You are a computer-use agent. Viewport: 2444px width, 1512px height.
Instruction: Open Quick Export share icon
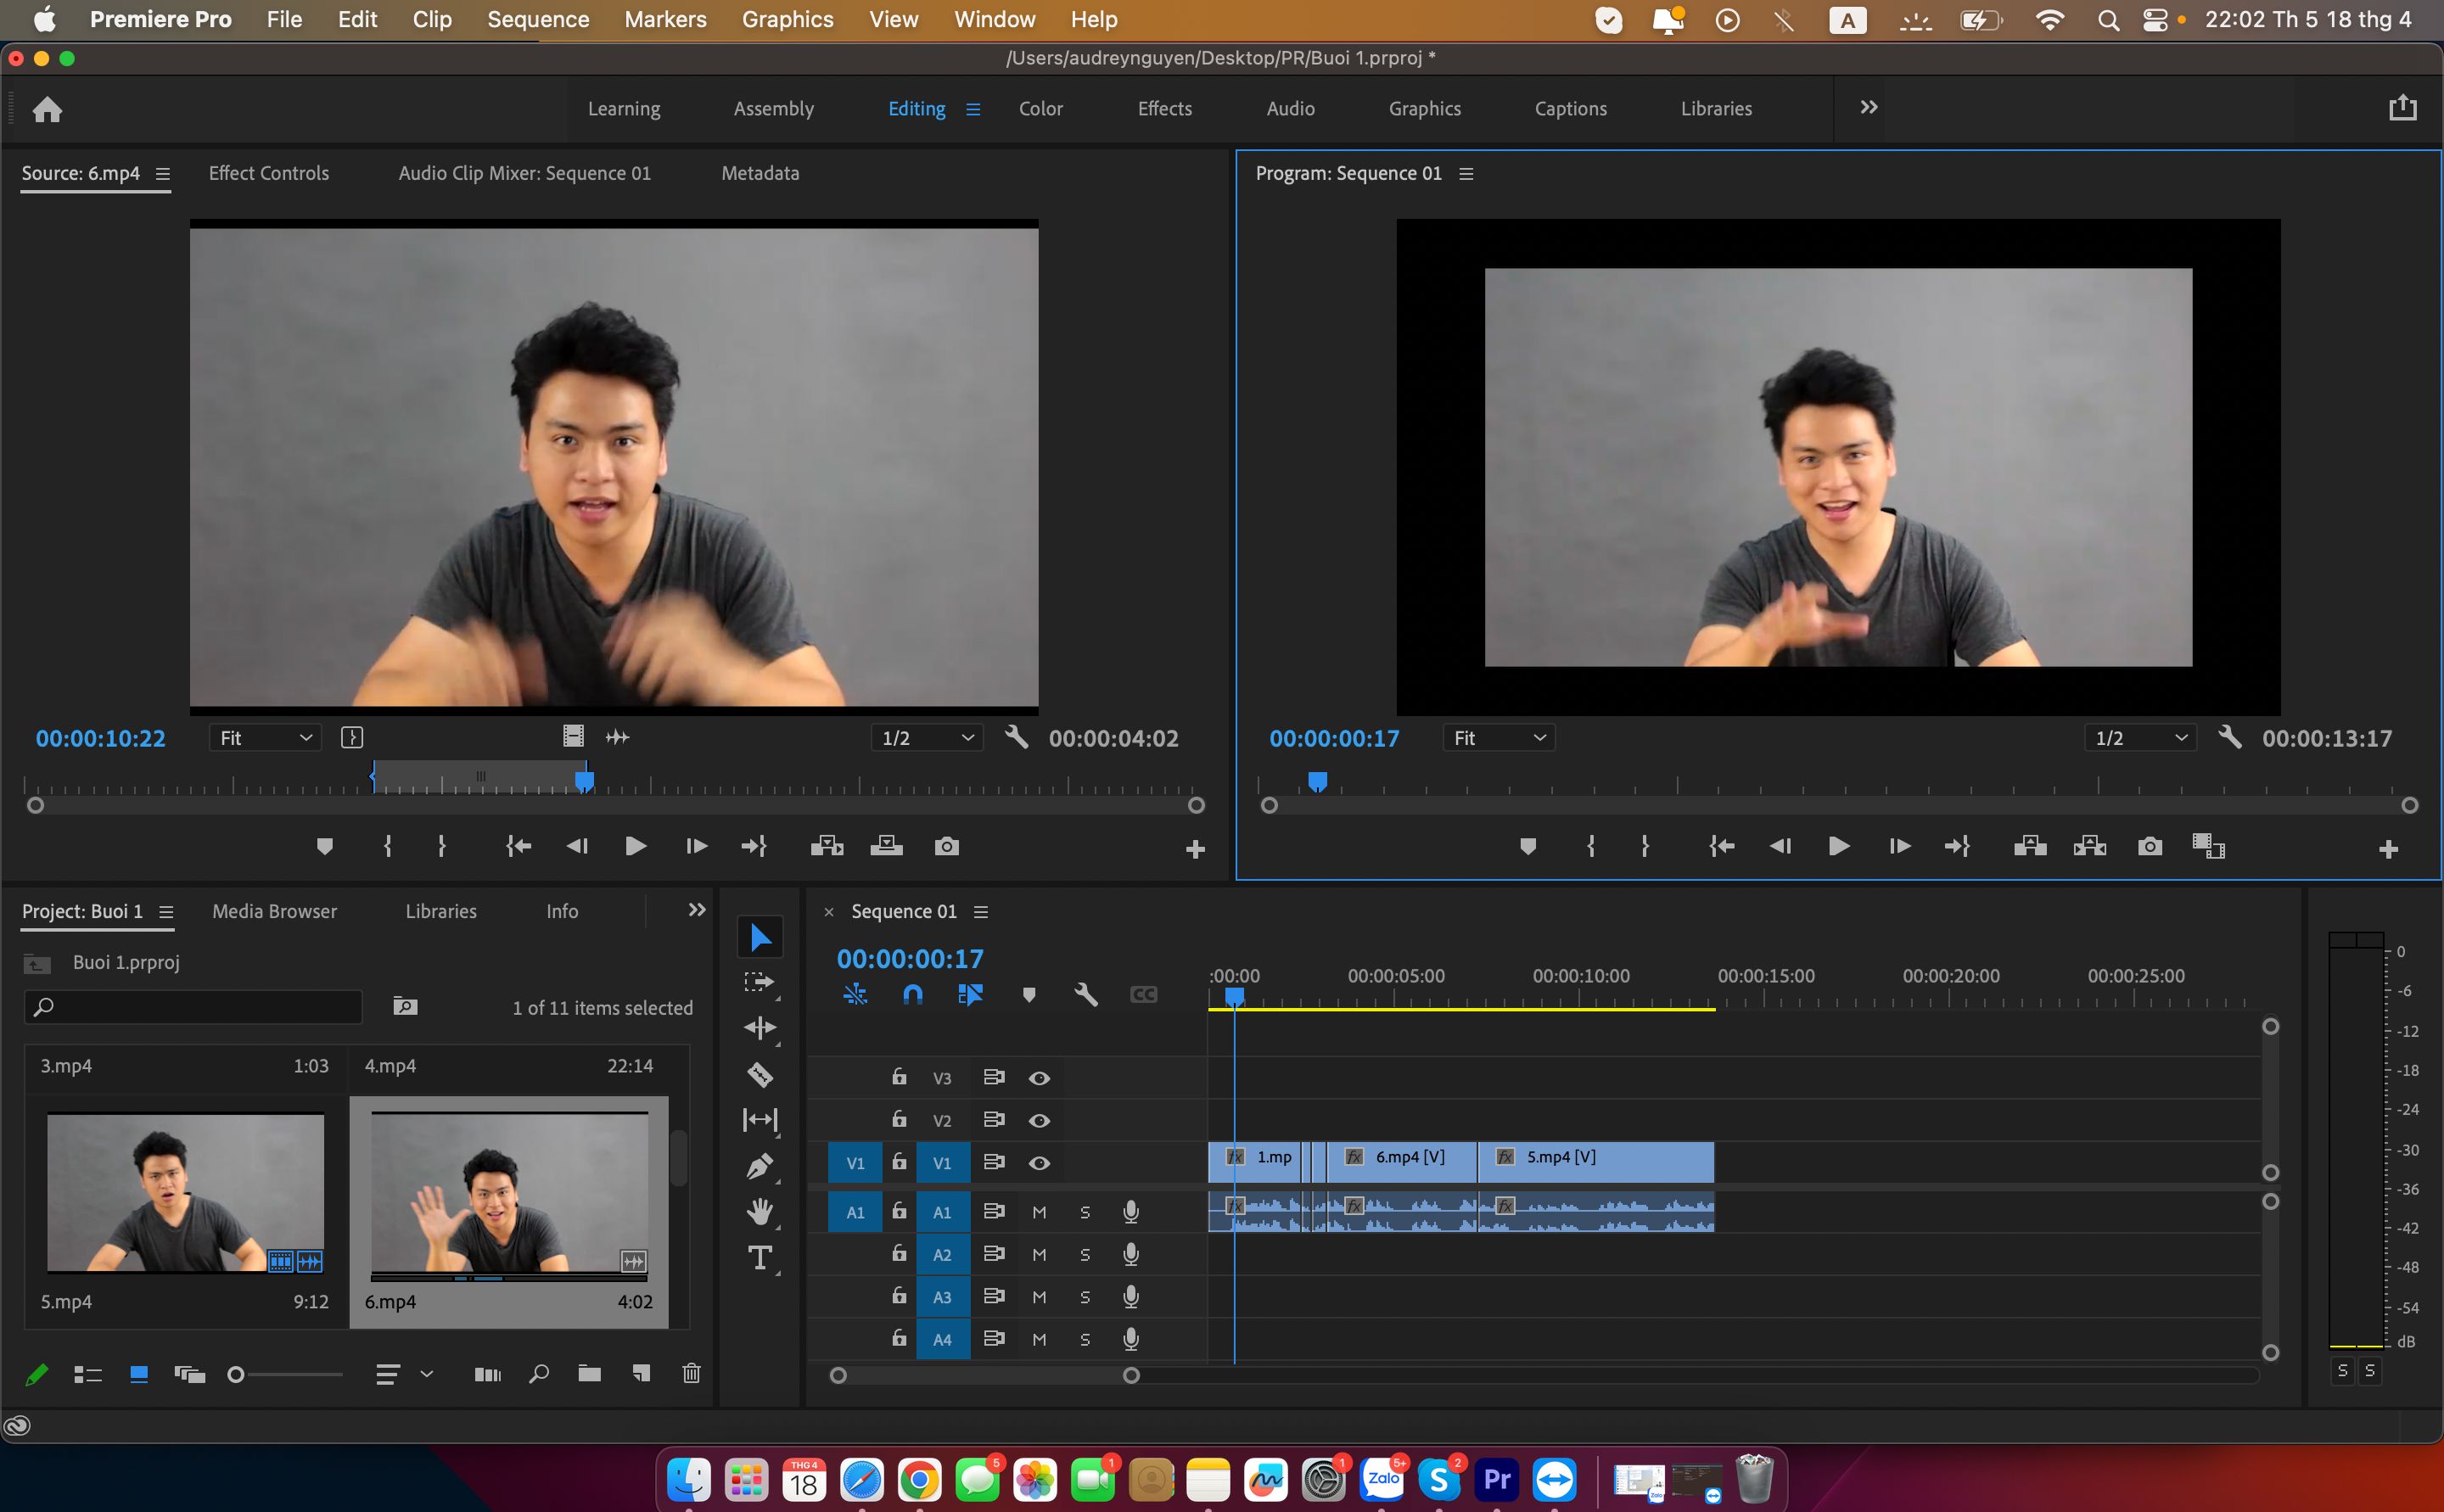(2403, 108)
